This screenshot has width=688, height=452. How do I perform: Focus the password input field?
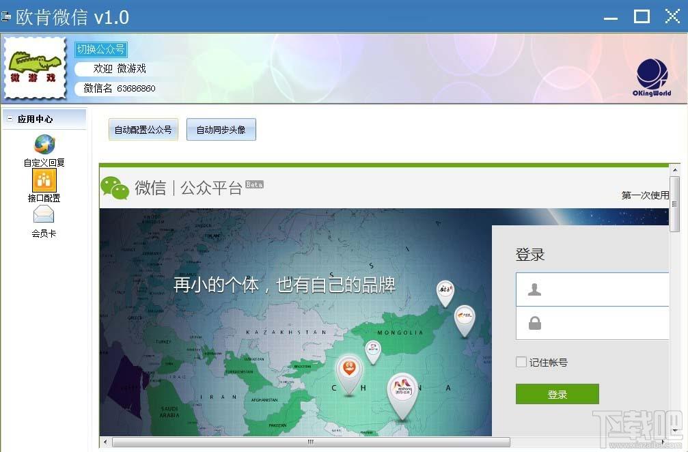[x=592, y=324]
